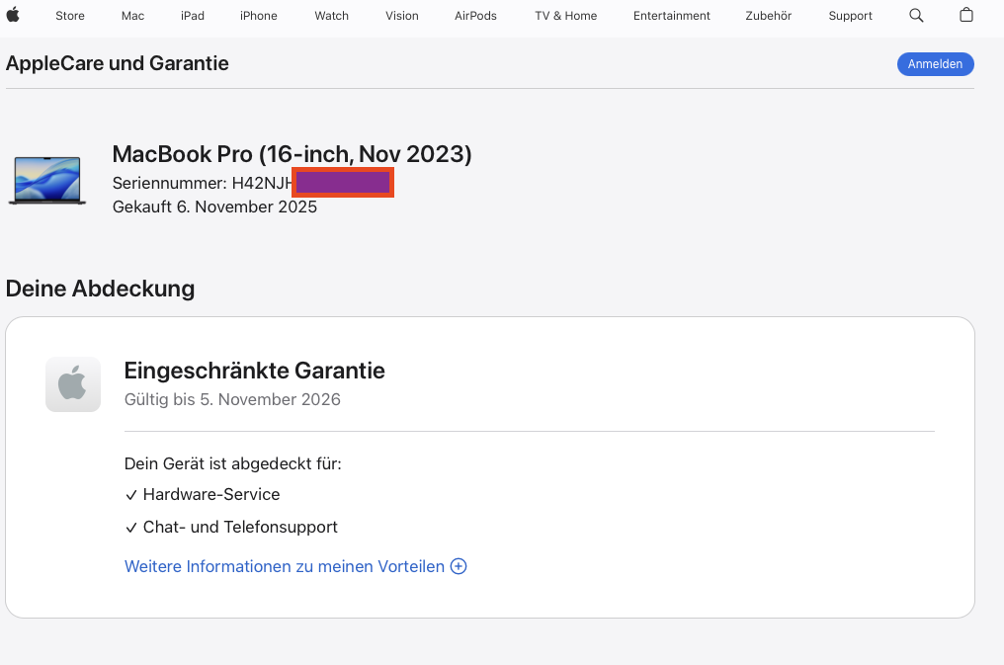Click the blue Anmelden button
1004x665 pixels.
(936, 64)
